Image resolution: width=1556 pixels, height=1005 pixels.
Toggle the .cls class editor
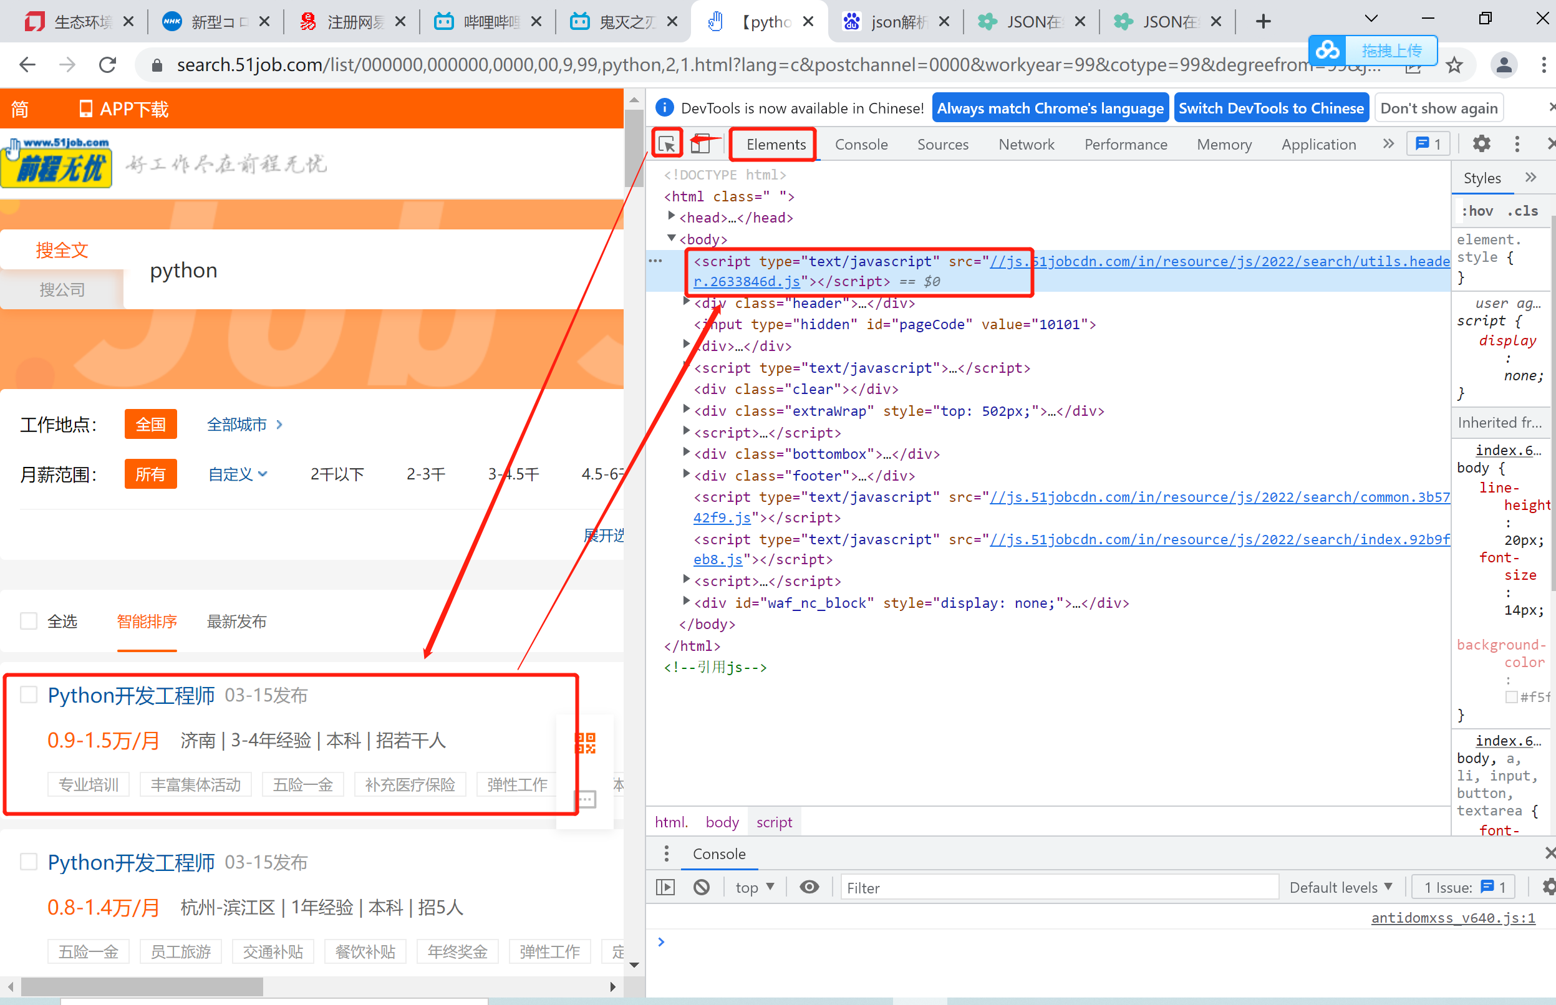click(1523, 211)
